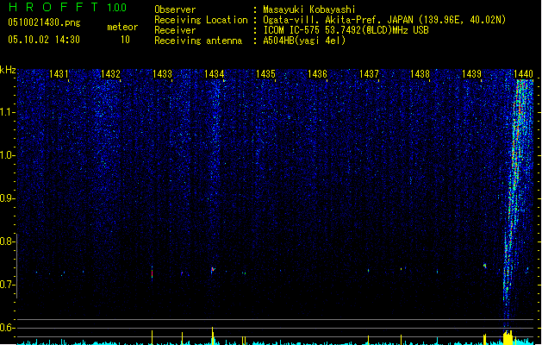Click the 1440 time axis marker
Viewport: 542px width, 345px height.
tap(523, 74)
